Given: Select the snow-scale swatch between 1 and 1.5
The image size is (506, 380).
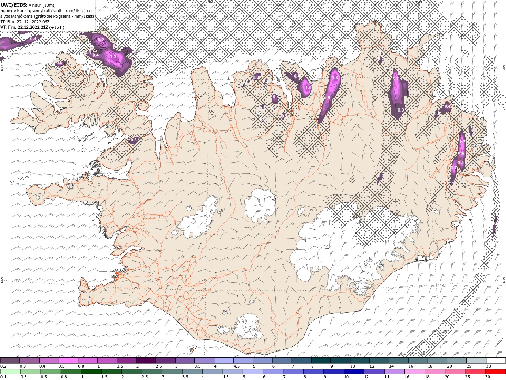Looking at the screenshot, I should 107,361.
